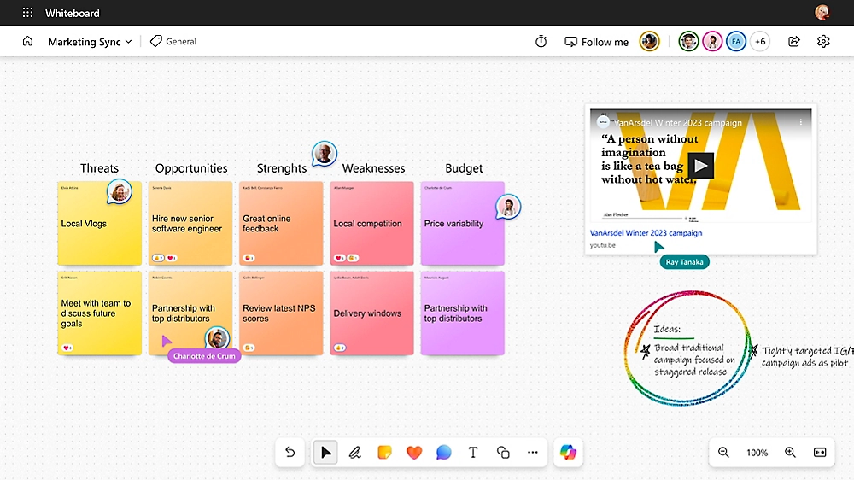Image resolution: width=854 pixels, height=480 pixels.
Task: Select the pointer (select) tool
Action: tap(325, 453)
